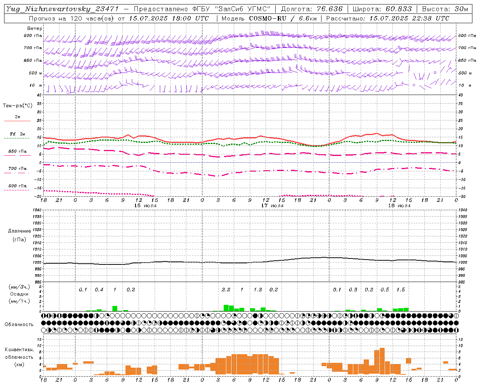Click the Td 2м dew point legend entry
This screenshot has height=383, width=478.
17,134
